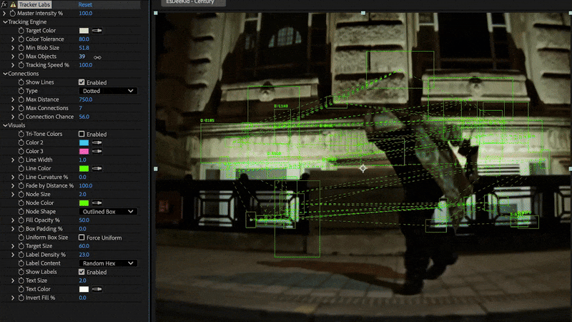
Task: Disable the Show Lines checkbox
Action: 82,82
